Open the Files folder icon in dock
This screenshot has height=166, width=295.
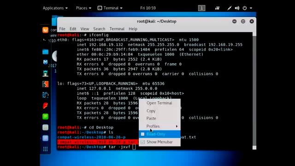click(x=45, y=52)
